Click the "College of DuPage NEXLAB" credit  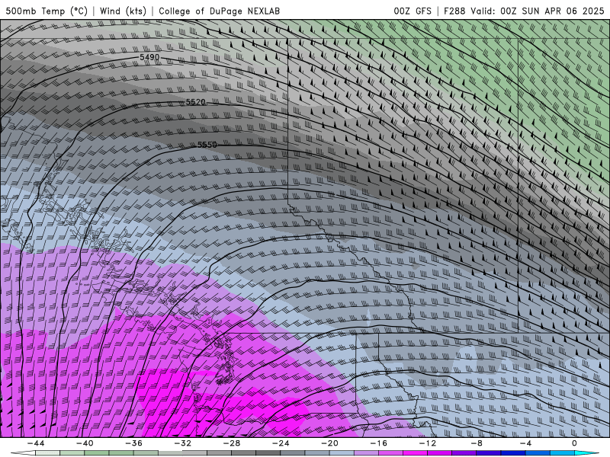(x=219, y=11)
